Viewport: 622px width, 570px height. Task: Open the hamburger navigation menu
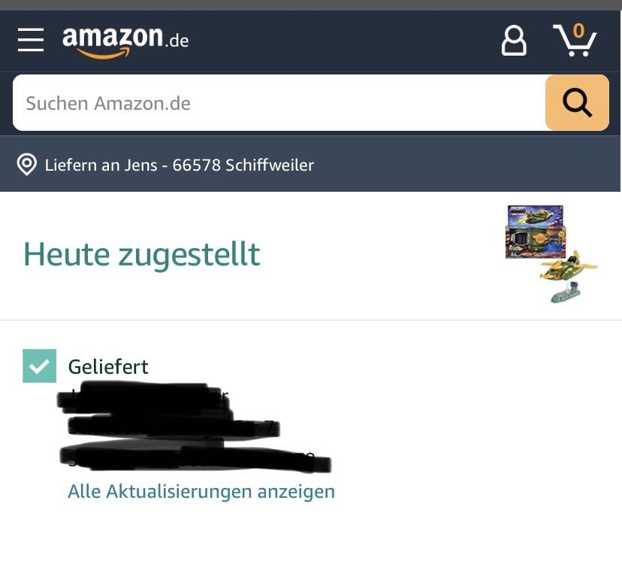(31, 40)
